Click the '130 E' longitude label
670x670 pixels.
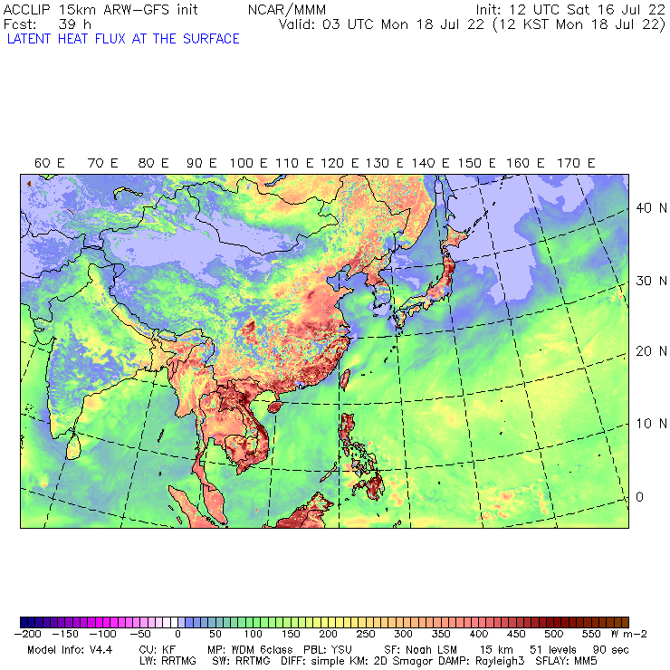(x=385, y=163)
